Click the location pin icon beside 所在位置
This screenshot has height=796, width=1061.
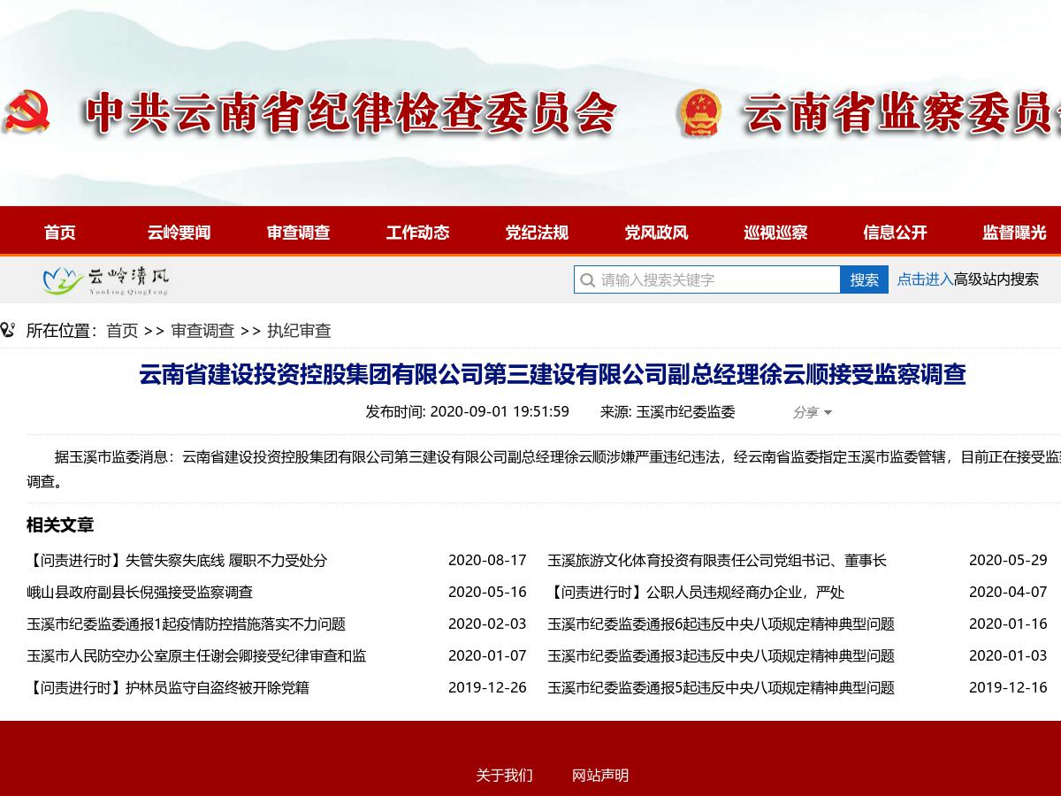coord(8,331)
